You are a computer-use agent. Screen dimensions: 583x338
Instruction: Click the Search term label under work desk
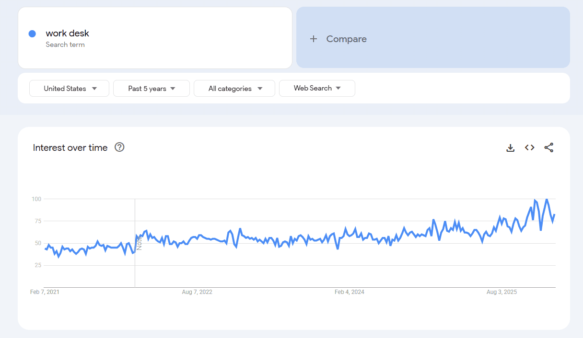coord(65,45)
